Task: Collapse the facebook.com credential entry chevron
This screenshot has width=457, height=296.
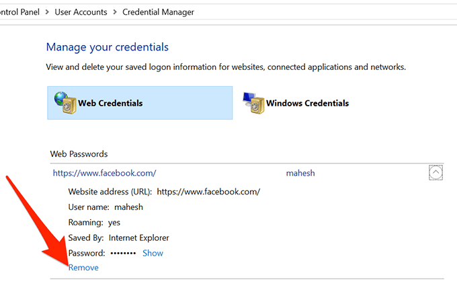Action: (435, 173)
